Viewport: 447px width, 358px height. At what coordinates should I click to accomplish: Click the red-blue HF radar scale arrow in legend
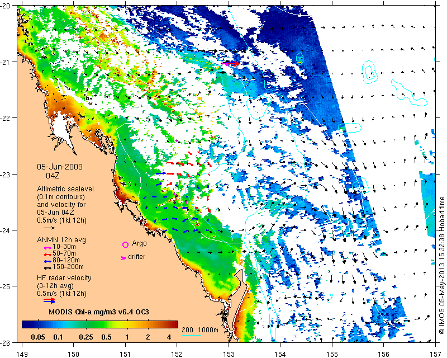(49, 300)
